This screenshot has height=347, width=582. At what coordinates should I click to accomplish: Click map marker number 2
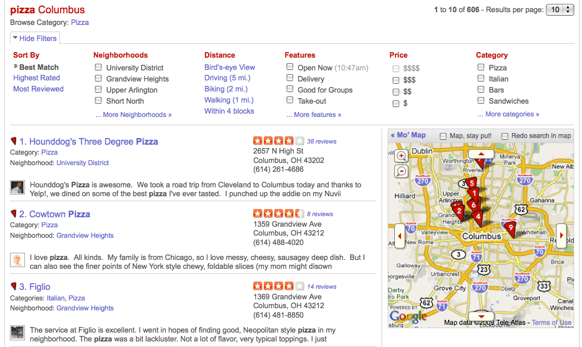459,212
